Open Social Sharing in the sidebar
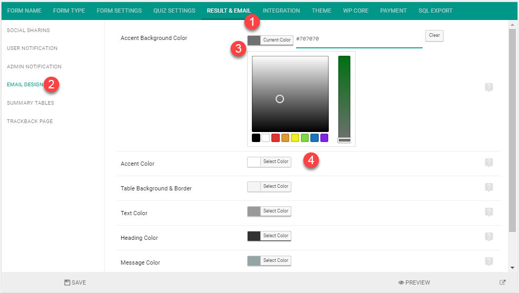Screen dimensions: 519x293 click(28, 31)
